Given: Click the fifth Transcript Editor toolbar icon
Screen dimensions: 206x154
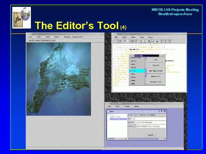Looking at the screenshot, I should pyautogui.click(x=132, y=41).
